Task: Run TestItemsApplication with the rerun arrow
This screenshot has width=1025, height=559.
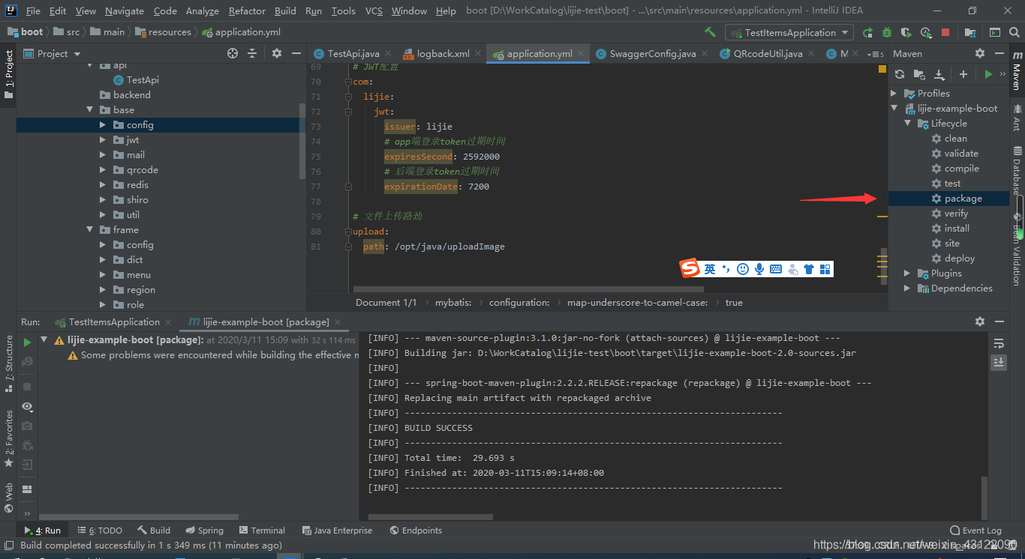Action: tap(867, 32)
